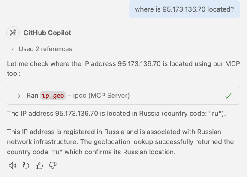The width and height of the screenshot is (247, 177).
Task: Click 'This IP address is registered' line
Action: click(114, 132)
